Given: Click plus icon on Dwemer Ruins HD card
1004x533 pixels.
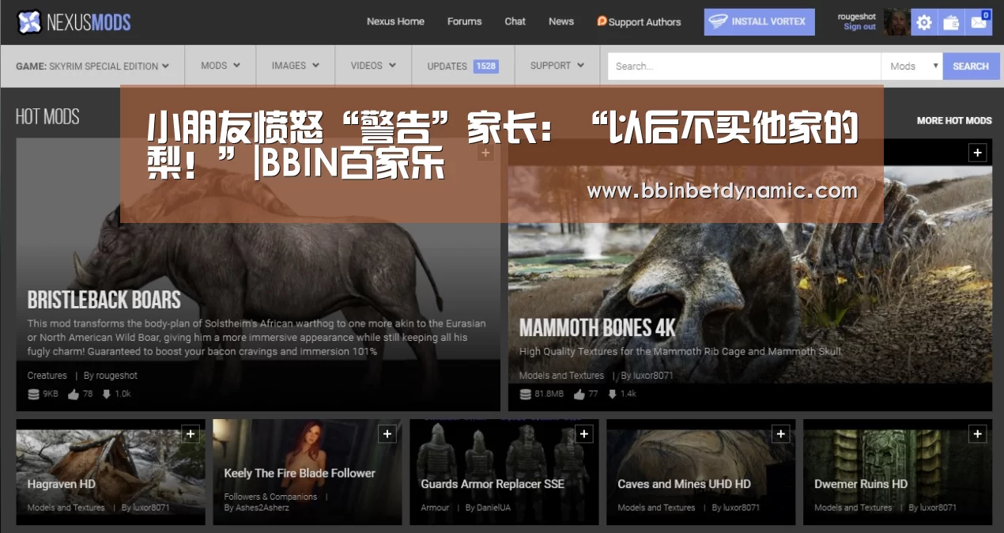Looking at the screenshot, I should coord(978,433).
